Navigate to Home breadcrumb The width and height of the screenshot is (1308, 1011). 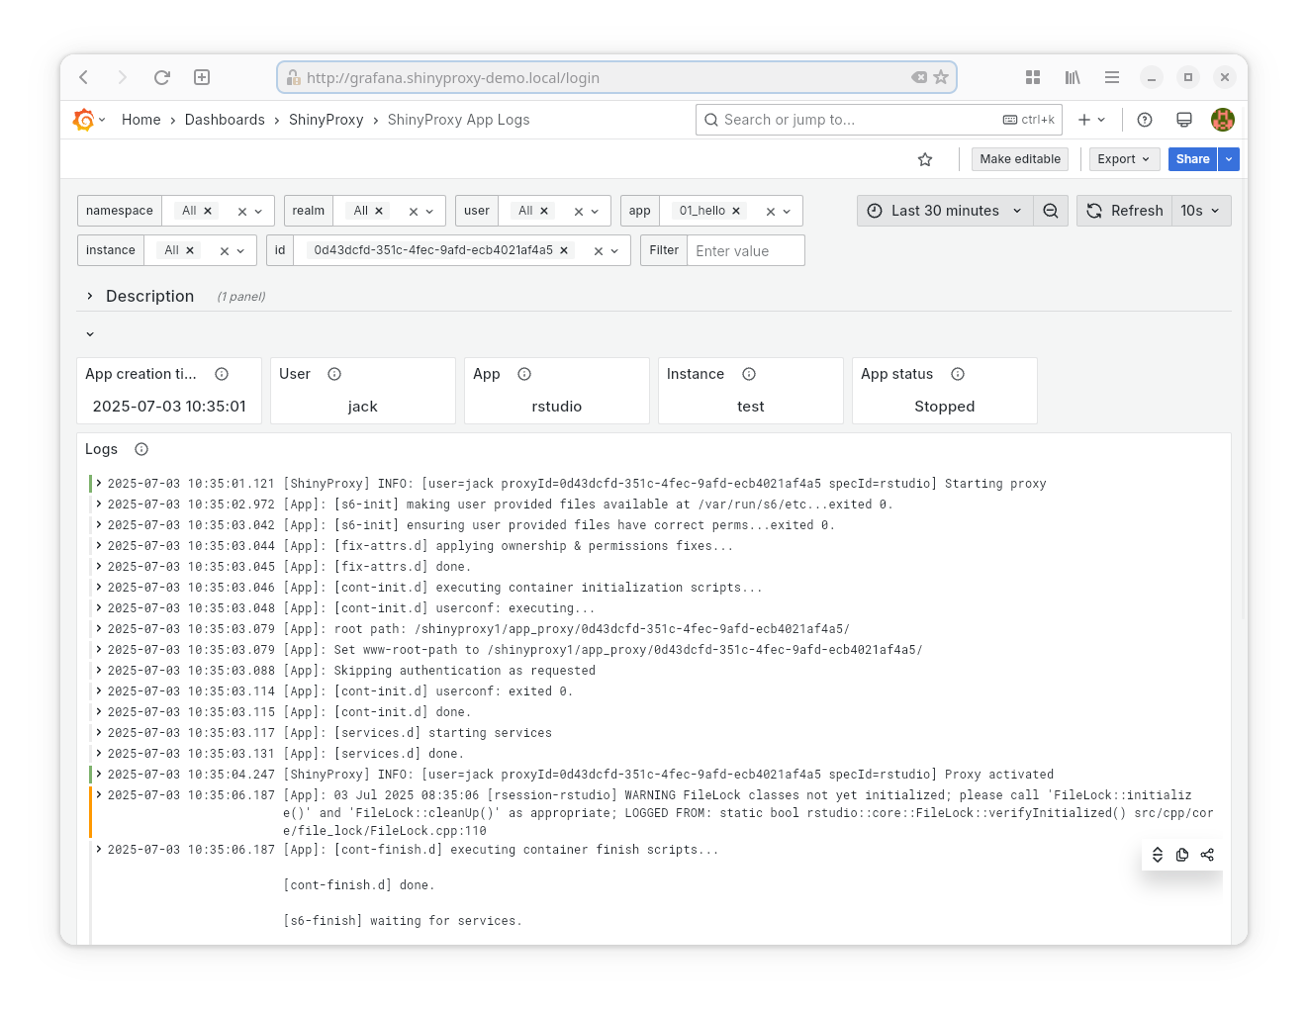140,120
